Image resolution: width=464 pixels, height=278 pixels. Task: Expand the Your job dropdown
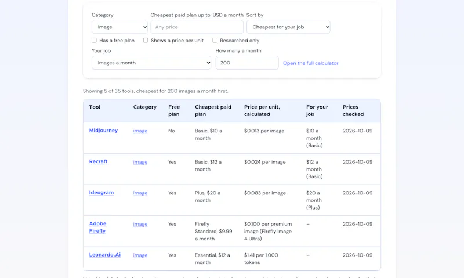(x=151, y=63)
